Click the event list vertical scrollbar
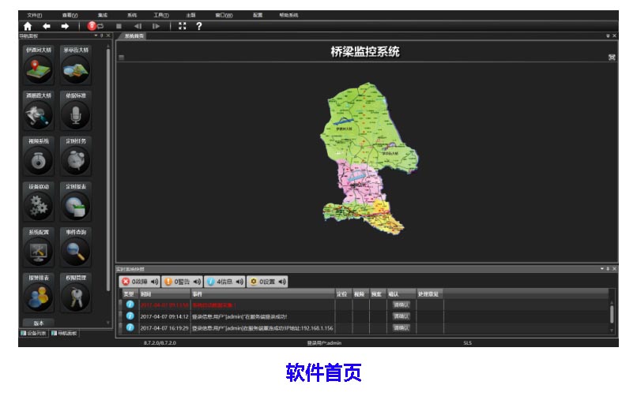 [x=612, y=313]
